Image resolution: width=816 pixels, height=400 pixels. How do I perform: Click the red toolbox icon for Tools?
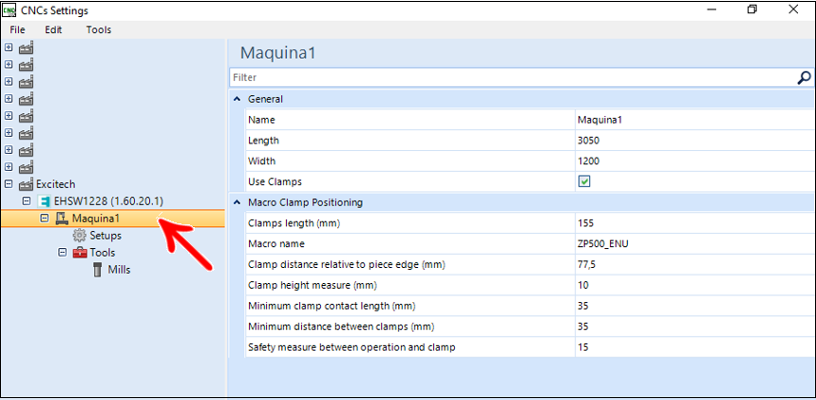coord(80,253)
